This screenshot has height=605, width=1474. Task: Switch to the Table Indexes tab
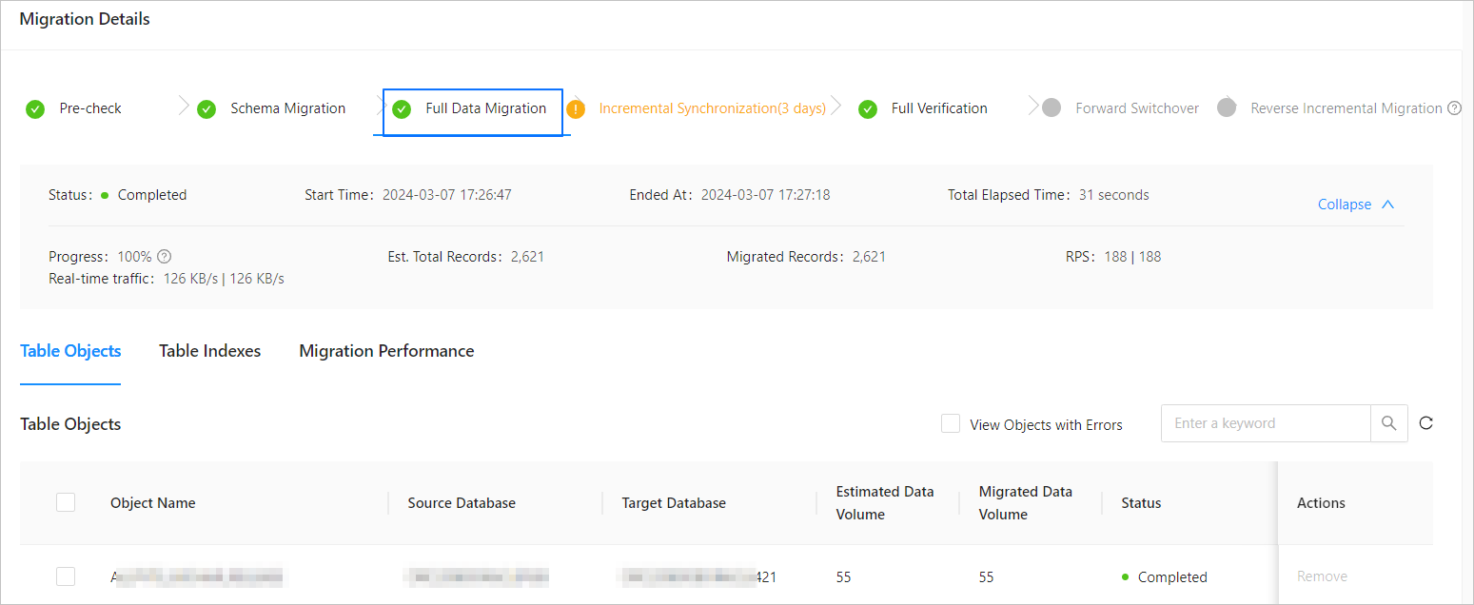(210, 351)
